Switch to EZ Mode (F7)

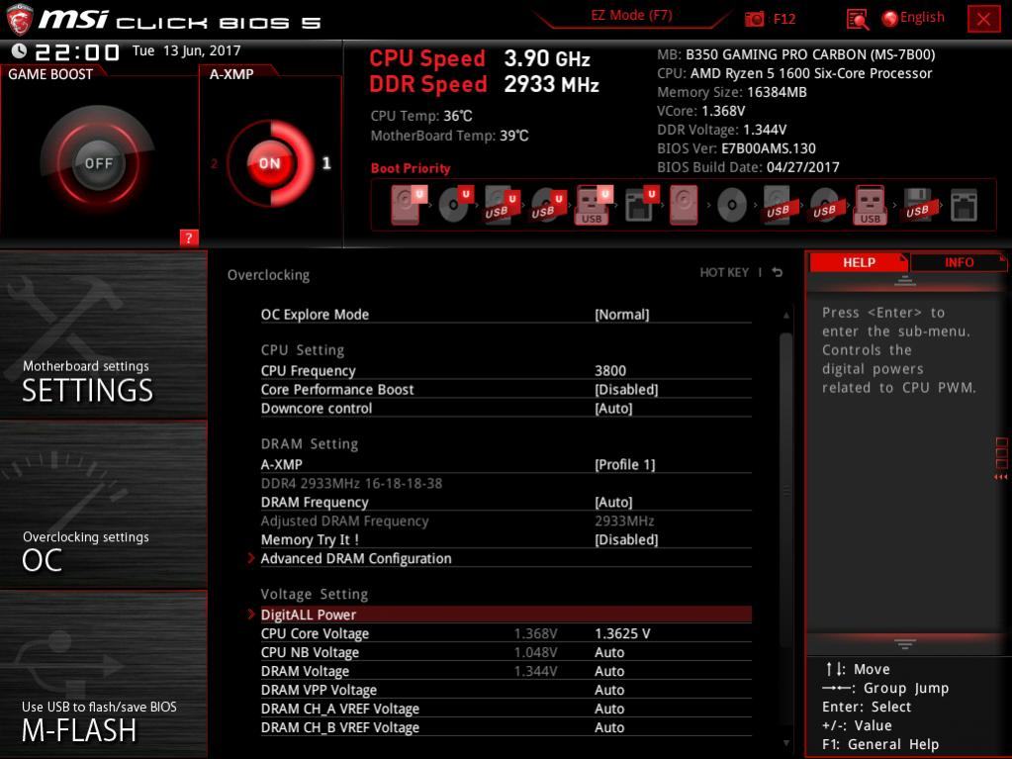[x=631, y=15]
